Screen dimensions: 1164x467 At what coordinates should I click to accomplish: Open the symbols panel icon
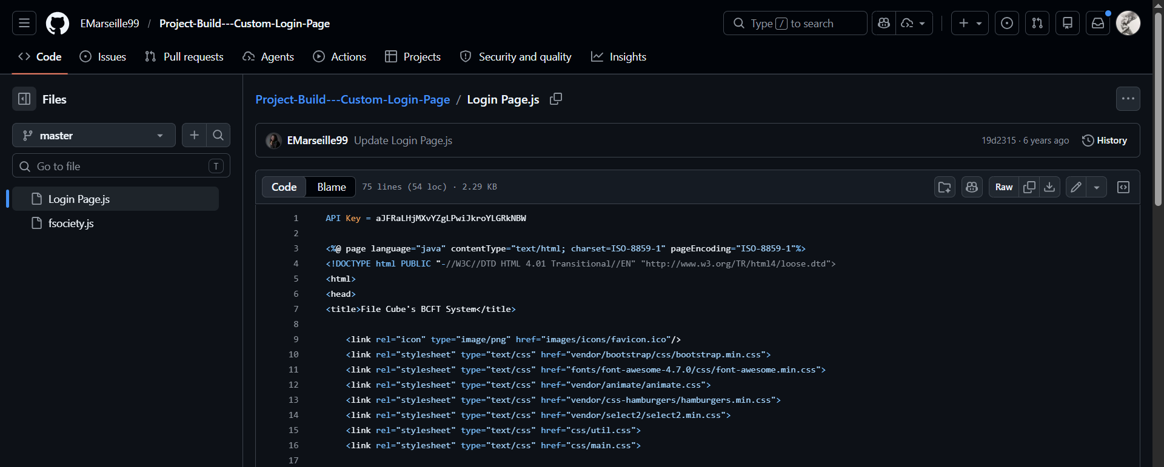coord(1123,187)
